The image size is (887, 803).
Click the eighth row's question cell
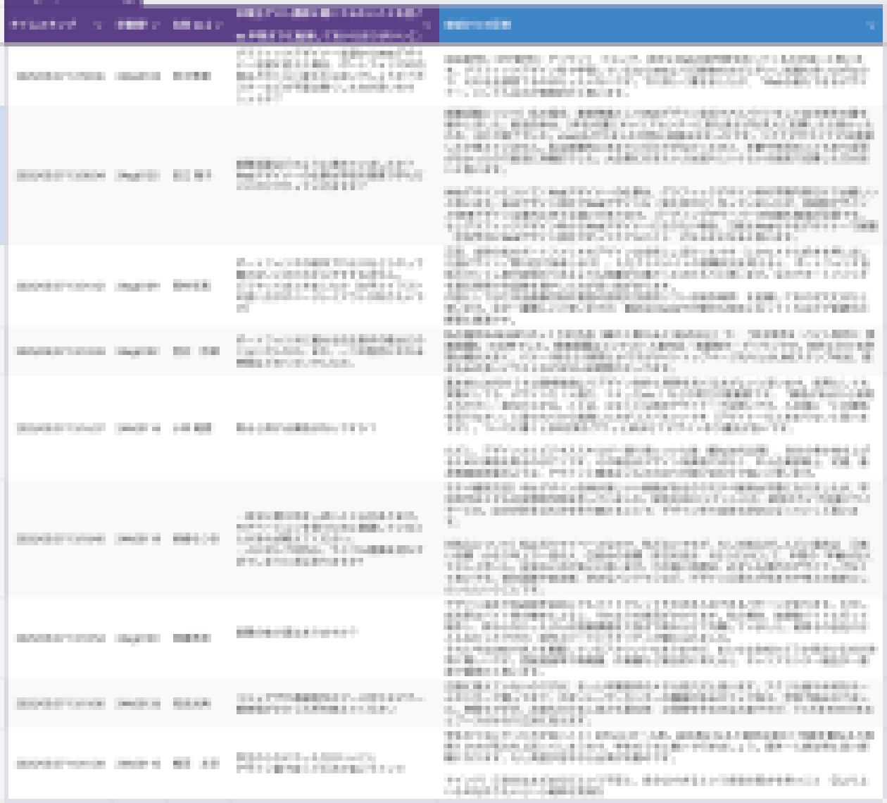(329, 704)
